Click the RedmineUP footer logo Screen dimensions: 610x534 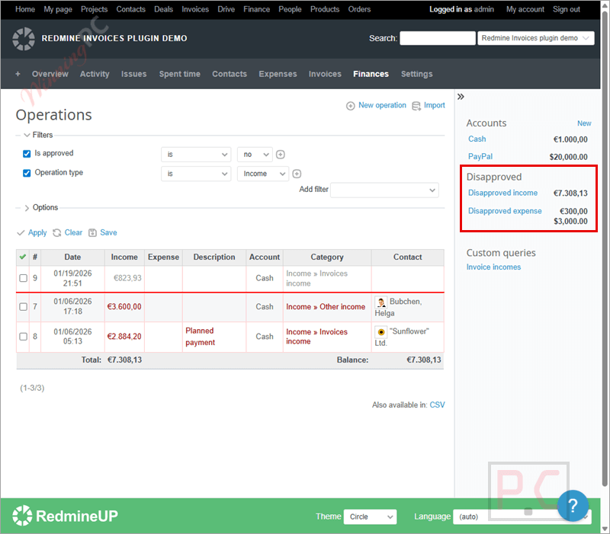[x=65, y=516]
